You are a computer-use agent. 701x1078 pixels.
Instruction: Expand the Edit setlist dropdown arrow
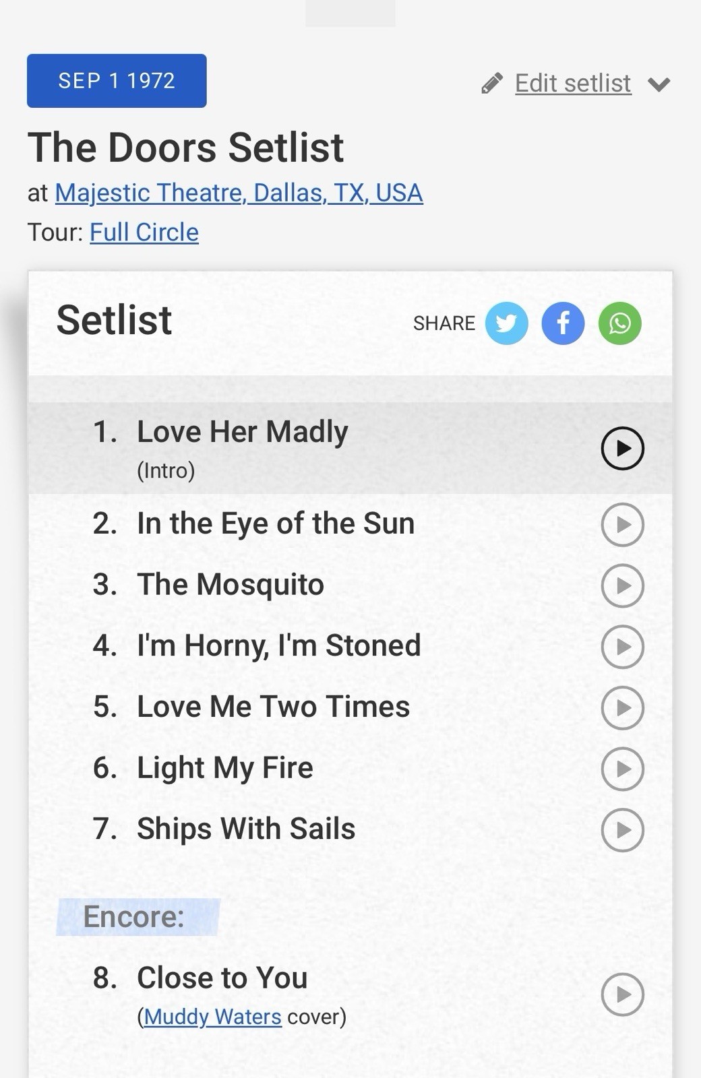click(x=659, y=84)
